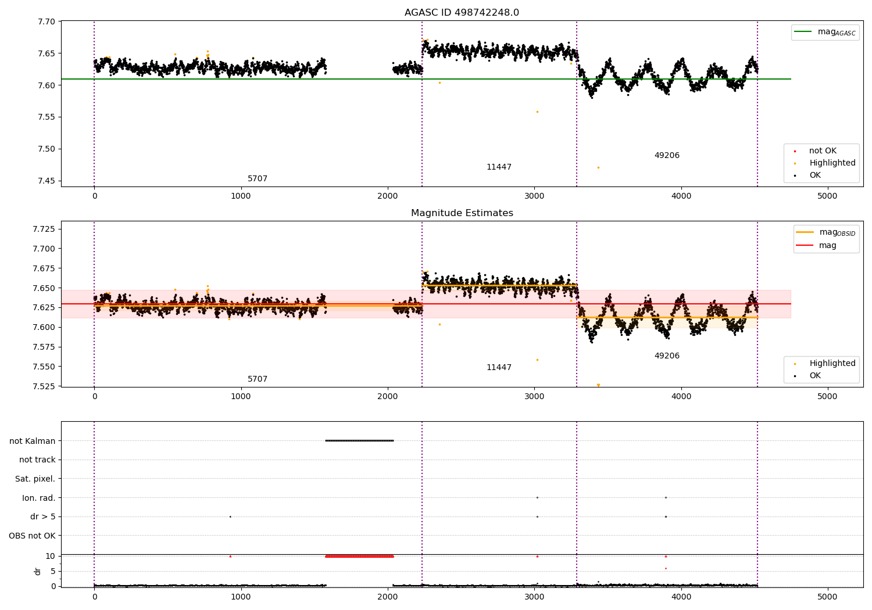Click the orange outlier near 7.47 in top plot
The width and height of the screenshot is (872, 610).
(598, 167)
